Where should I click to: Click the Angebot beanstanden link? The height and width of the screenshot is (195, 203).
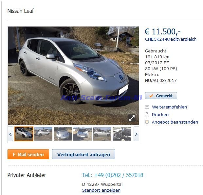(x=175, y=122)
